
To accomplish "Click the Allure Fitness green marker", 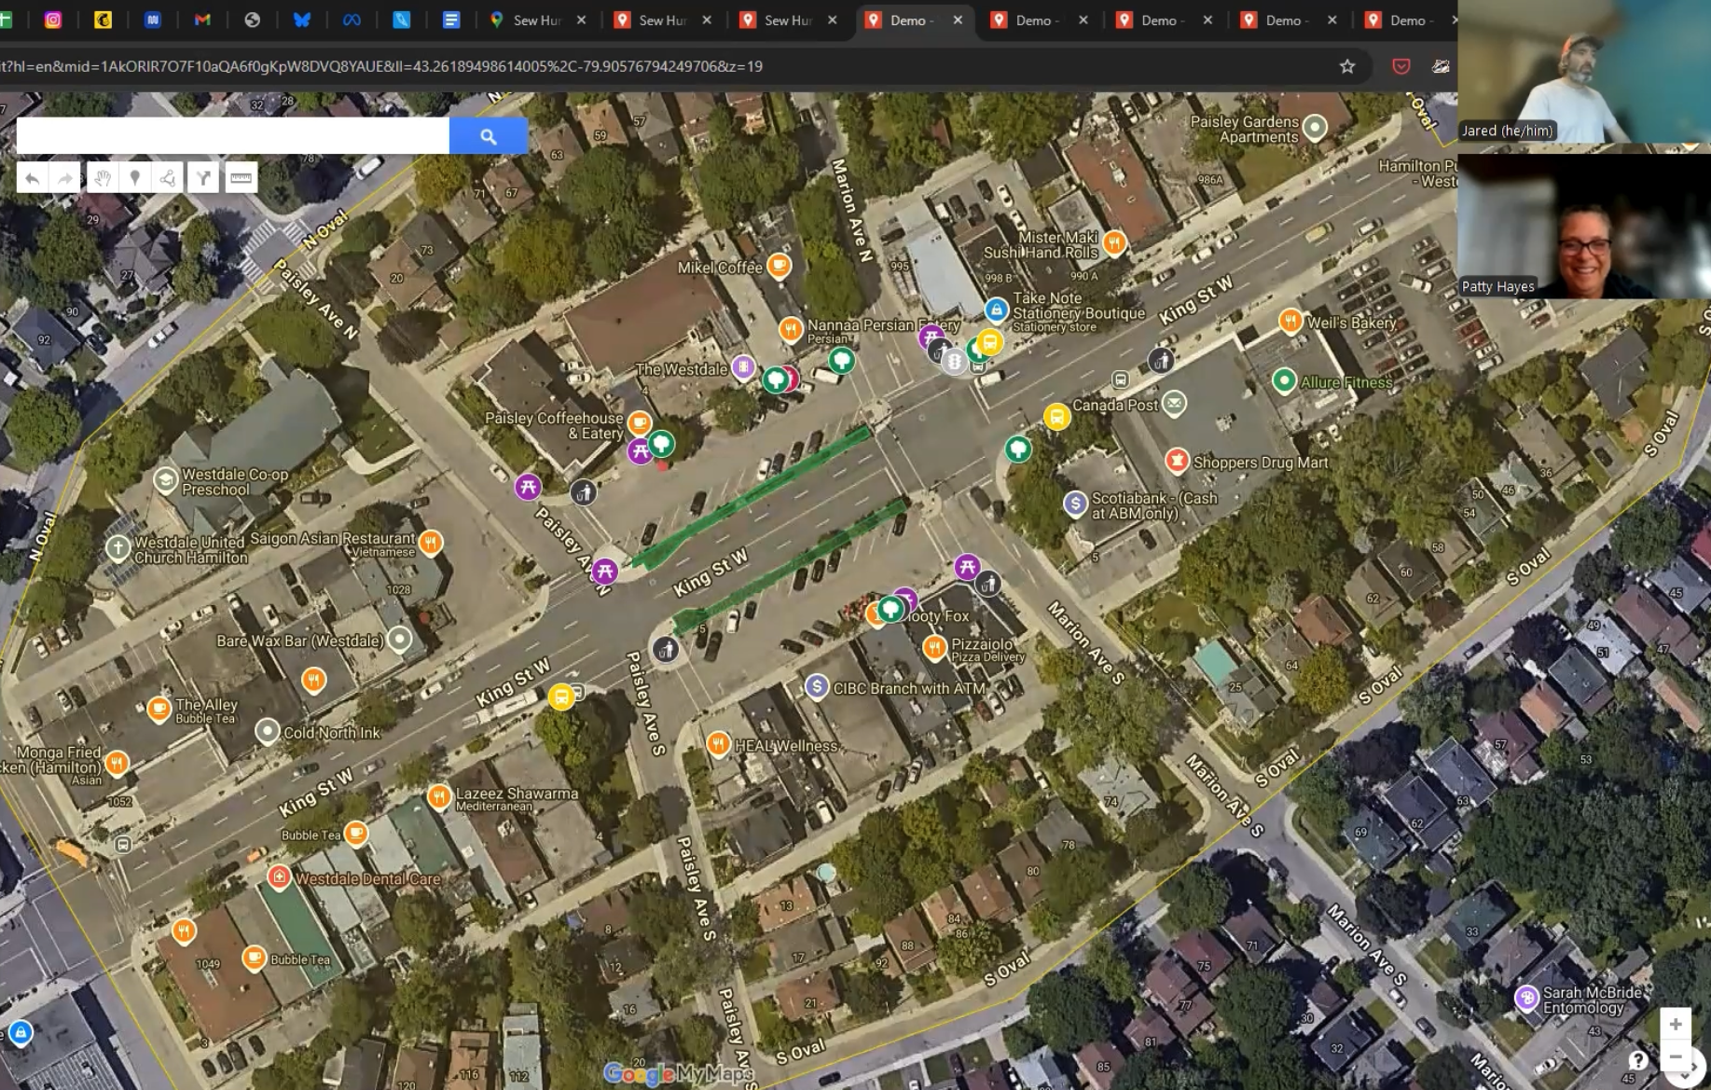I will (x=1284, y=380).
